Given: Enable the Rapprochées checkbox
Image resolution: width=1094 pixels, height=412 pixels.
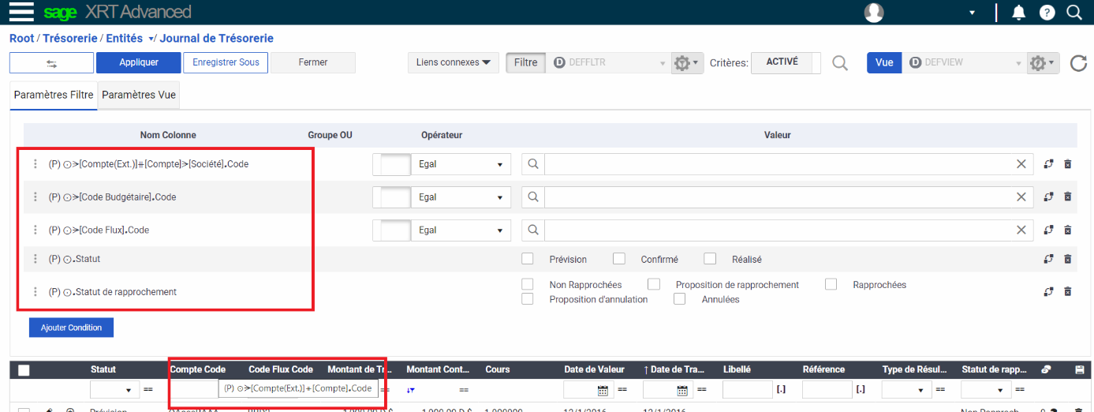Looking at the screenshot, I should coord(831,285).
